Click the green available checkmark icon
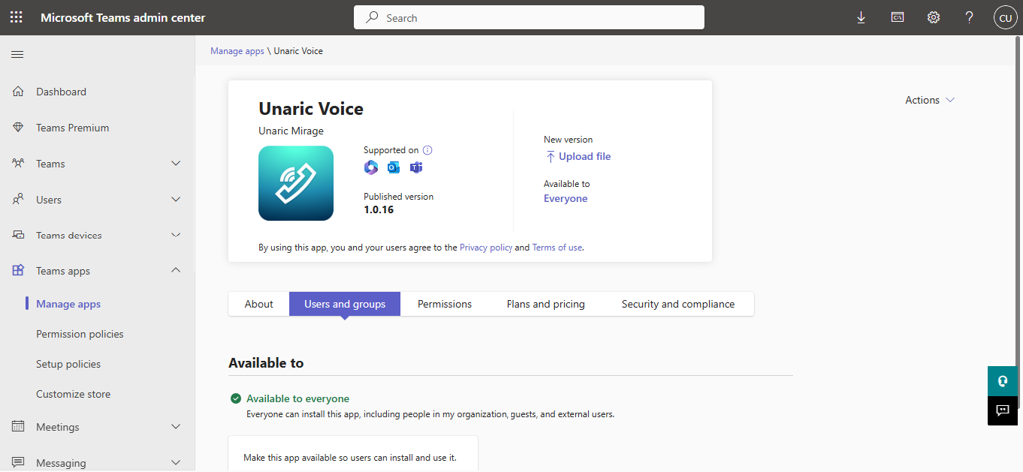Image resolution: width=1023 pixels, height=472 pixels. click(236, 399)
